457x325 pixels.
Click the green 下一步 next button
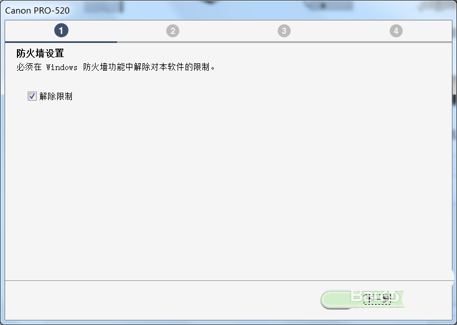362,299
